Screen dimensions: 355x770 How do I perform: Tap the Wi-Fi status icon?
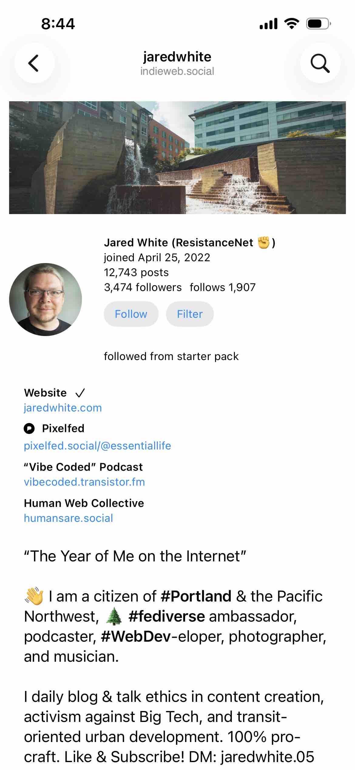click(292, 23)
